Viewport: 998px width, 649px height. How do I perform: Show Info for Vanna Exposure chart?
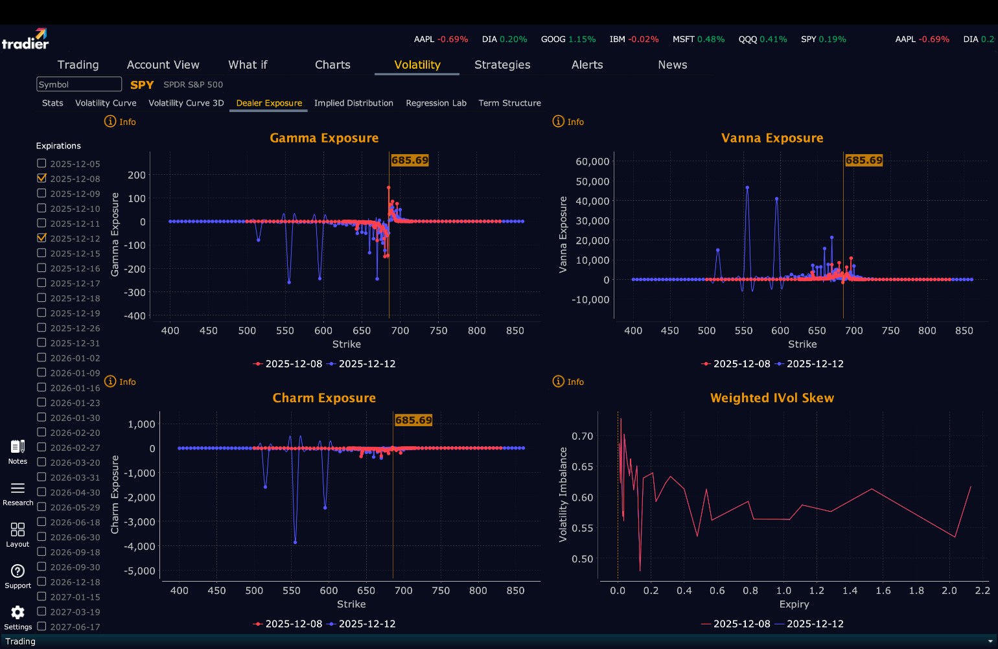[568, 122]
